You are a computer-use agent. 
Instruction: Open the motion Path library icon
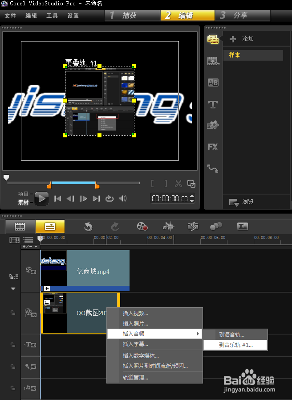pos(213,169)
